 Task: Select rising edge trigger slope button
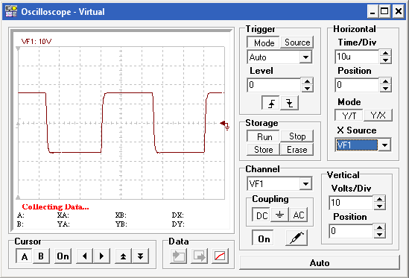271,103
